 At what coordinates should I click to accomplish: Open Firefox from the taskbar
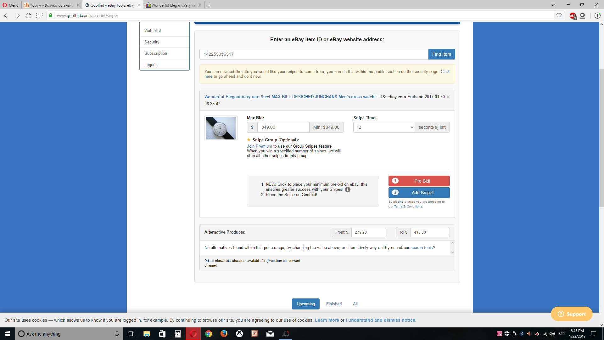click(x=224, y=334)
